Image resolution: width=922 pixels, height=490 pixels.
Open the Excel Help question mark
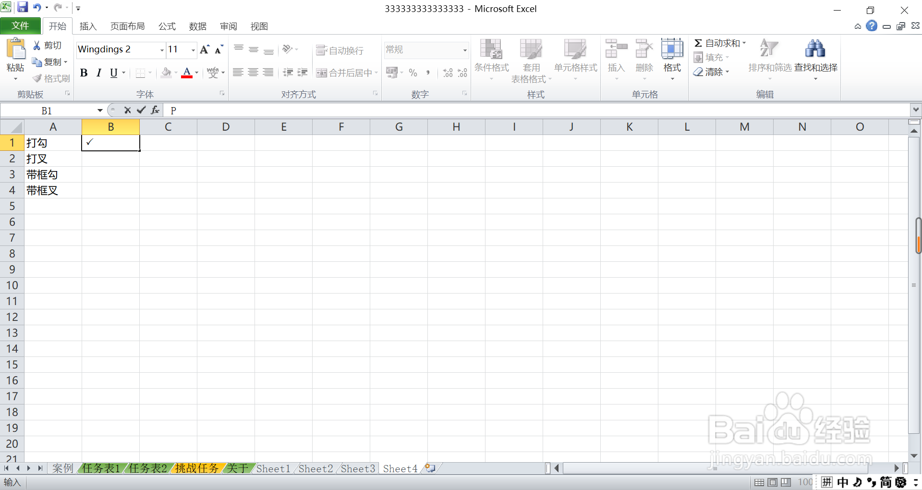[872, 26]
